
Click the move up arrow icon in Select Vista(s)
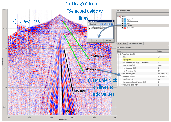(x=112, y=24)
